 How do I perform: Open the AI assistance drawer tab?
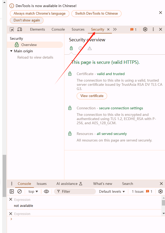(69, 184)
